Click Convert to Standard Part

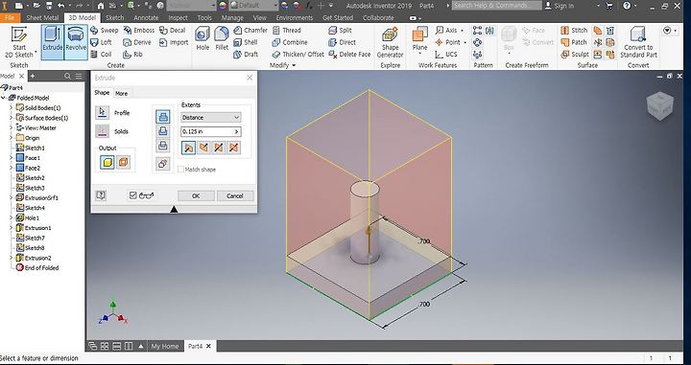click(x=638, y=42)
